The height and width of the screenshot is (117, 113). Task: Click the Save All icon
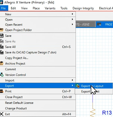click(x=2, y=47)
